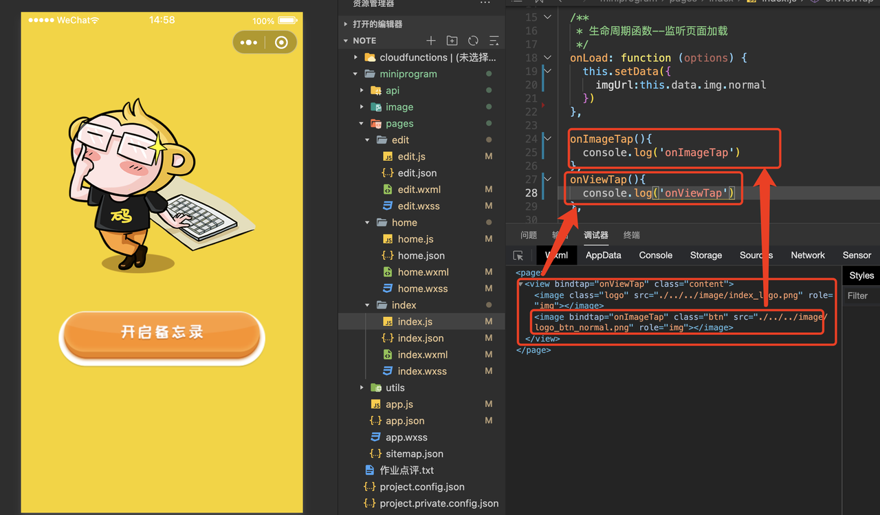The height and width of the screenshot is (515, 880).
Task: Collapse the home folder
Action: [368, 223]
